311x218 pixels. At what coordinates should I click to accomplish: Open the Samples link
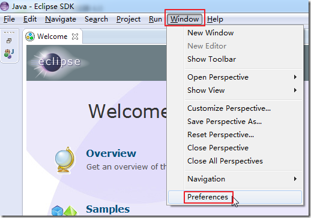[108, 209]
